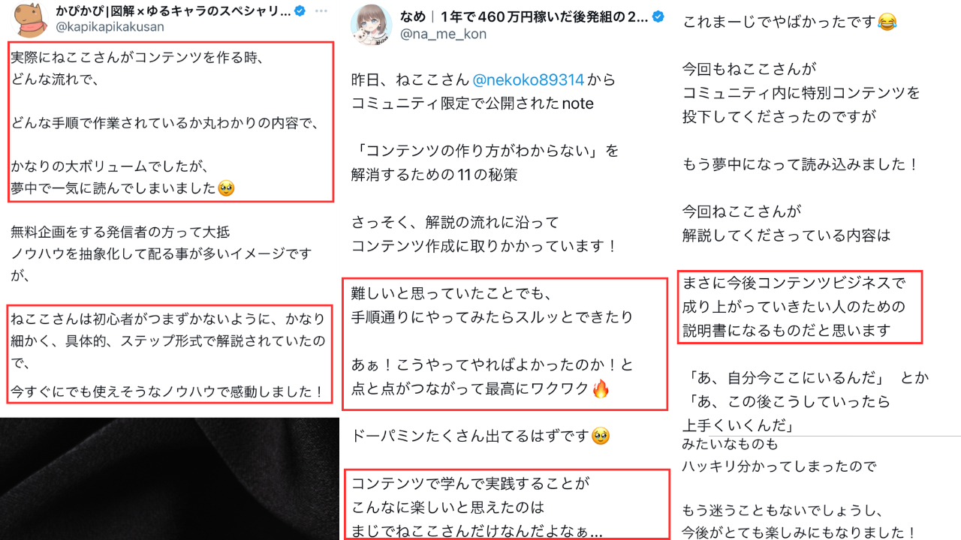Click laughing emoji after やばかったです
961x540 pixels.
(x=887, y=23)
